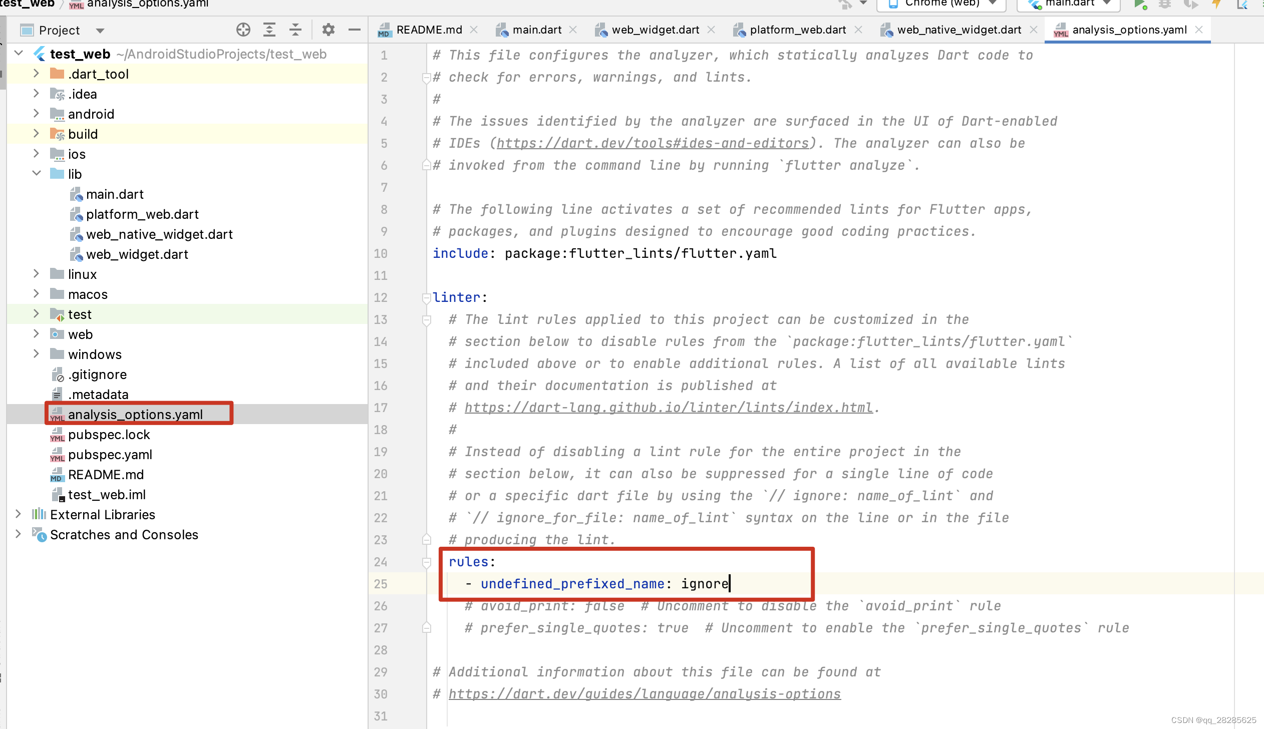Expand the android folder
The height and width of the screenshot is (729, 1264).
(36, 114)
